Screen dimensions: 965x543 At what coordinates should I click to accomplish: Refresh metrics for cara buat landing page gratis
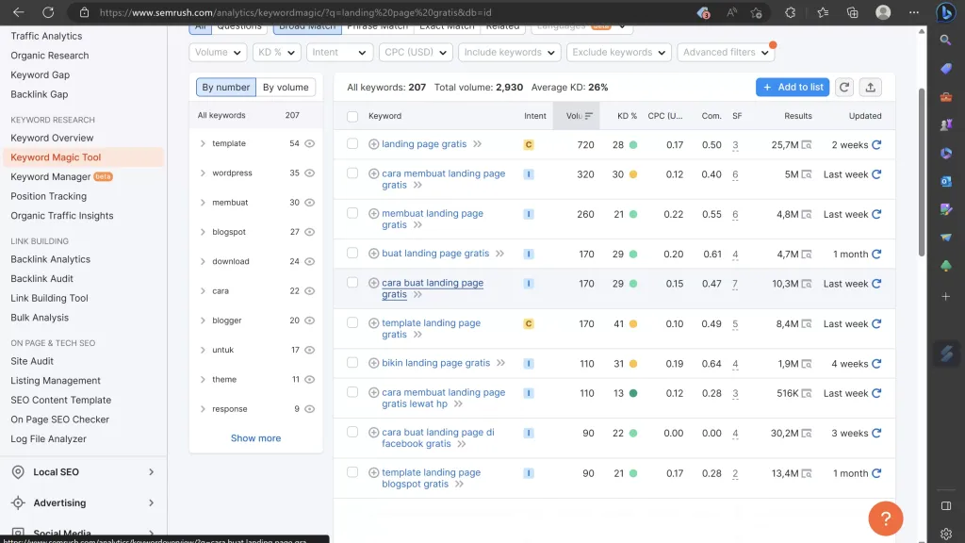(876, 284)
